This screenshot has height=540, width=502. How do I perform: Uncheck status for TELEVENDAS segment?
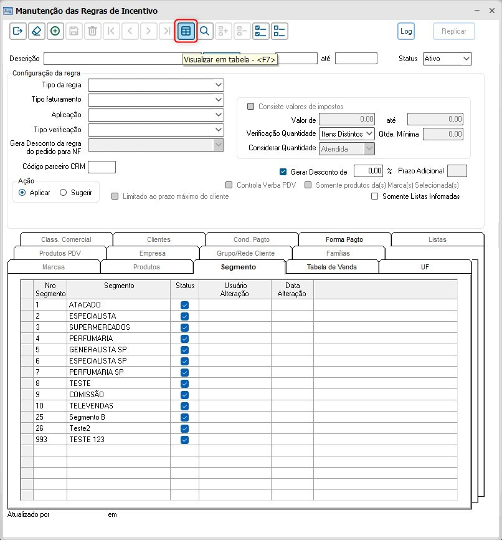pyautogui.click(x=185, y=406)
